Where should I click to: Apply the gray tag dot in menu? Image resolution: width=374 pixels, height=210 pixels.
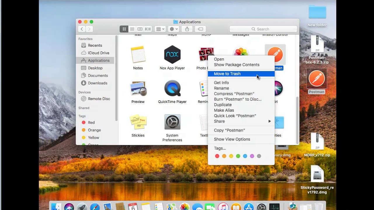[x=259, y=156]
